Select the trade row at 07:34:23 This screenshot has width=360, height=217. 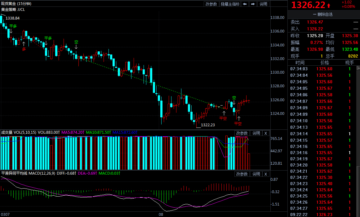(322, 184)
